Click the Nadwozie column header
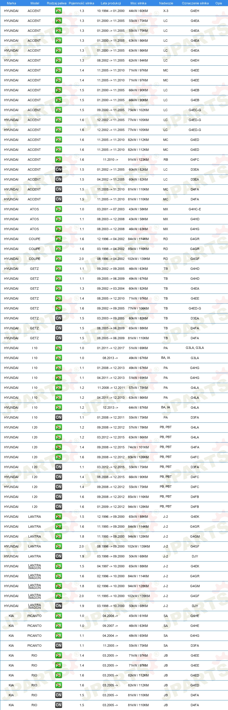The width and height of the screenshot is (228, 710). [166, 3]
